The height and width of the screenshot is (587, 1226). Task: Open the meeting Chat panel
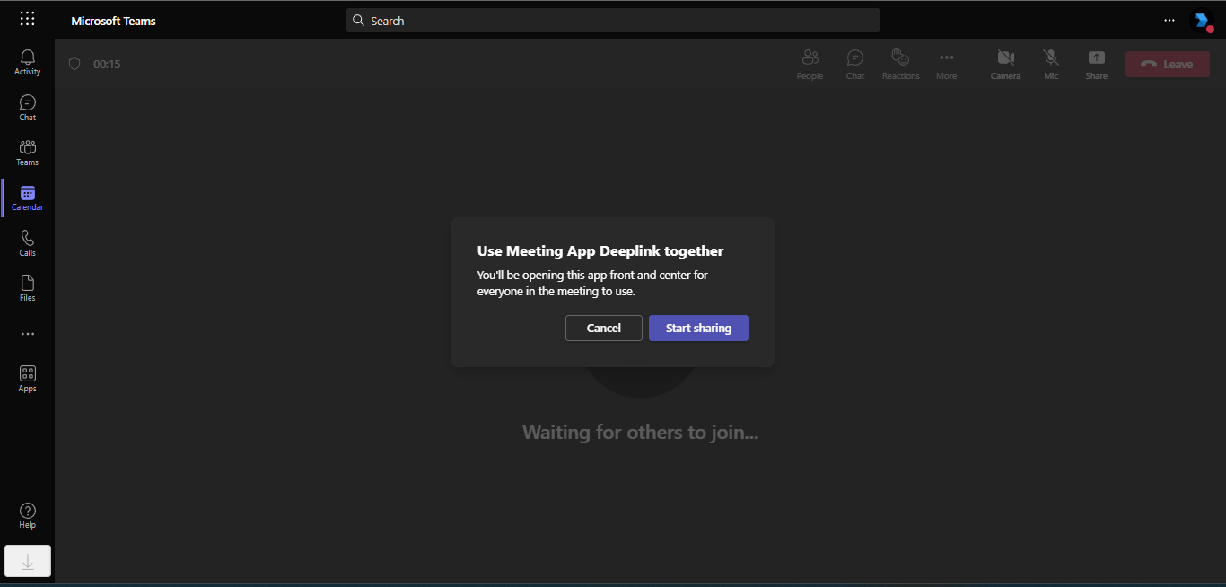click(854, 63)
